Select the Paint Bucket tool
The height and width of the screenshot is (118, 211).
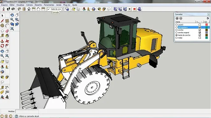pos(7,36)
